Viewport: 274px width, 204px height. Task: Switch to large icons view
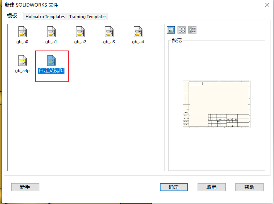[171, 30]
